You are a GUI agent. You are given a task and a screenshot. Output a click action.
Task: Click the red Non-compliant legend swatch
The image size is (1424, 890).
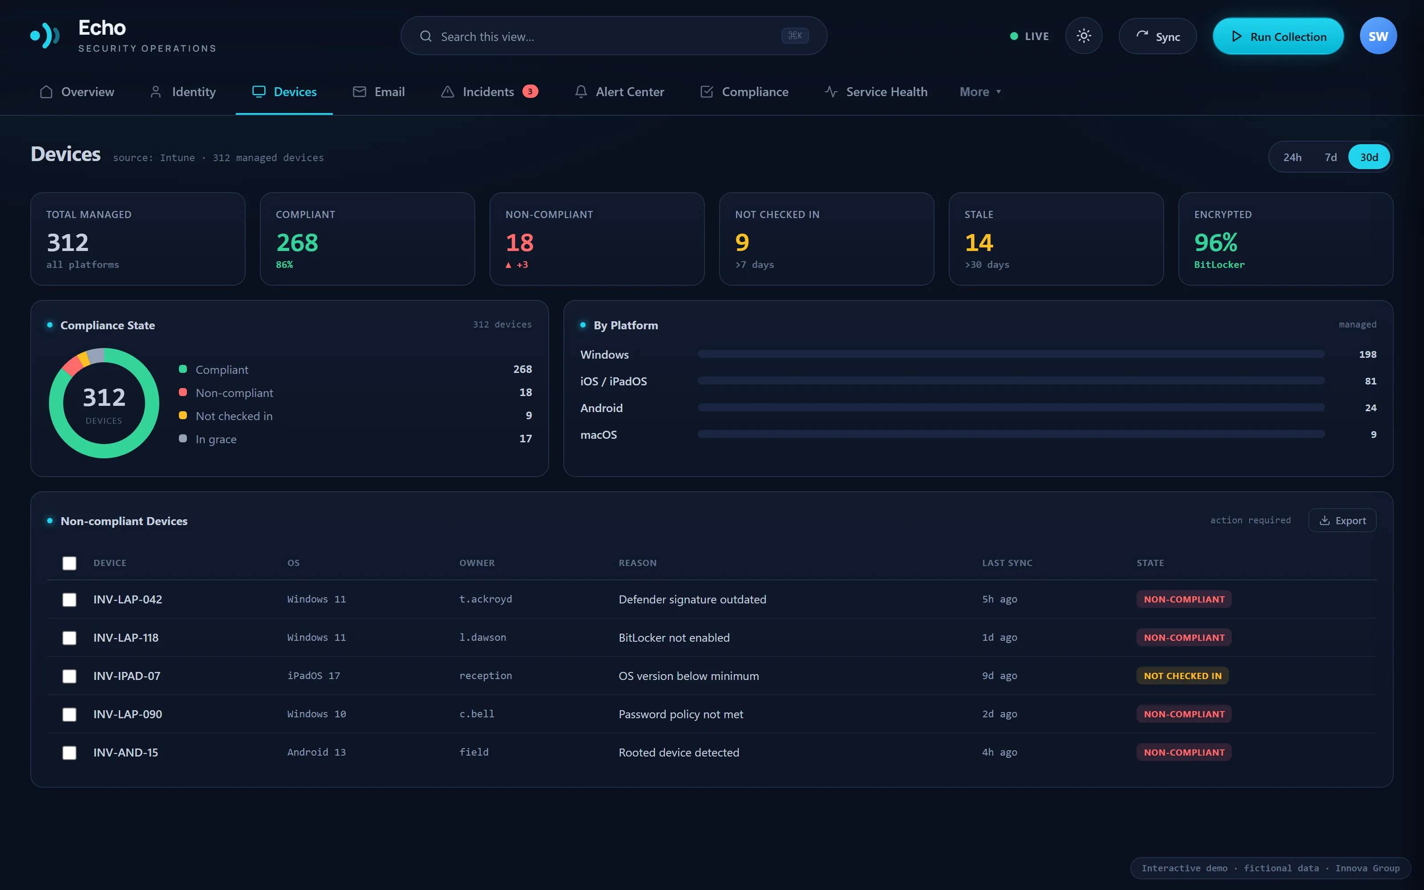pyautogui.click(x=183, y=392)
